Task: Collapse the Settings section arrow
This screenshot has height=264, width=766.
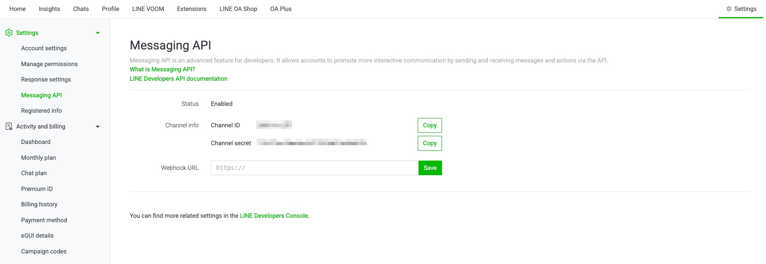Action: click(98, 33)
